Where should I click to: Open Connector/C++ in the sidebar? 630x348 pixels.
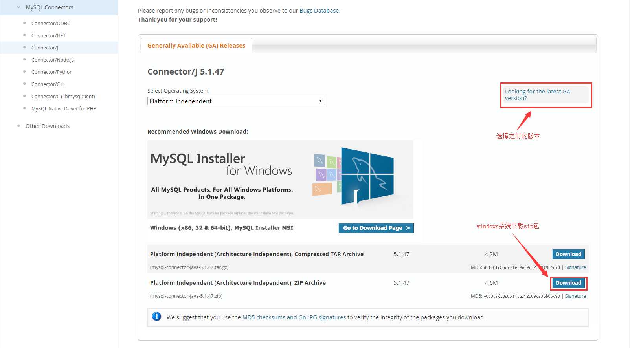point(48,84)
